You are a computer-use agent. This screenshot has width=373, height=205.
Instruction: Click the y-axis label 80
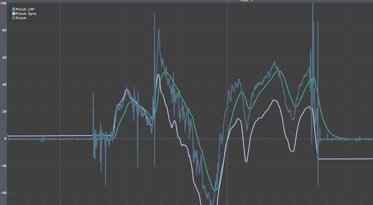(x=4, y=30)
